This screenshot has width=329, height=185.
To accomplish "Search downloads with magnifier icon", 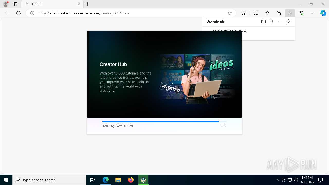I will (x=272, y=21).
